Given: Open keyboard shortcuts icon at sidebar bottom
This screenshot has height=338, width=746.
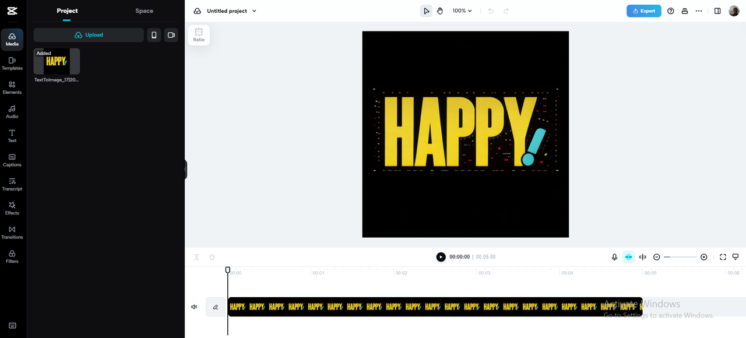Looking at the screenshot, I should 12,326.
